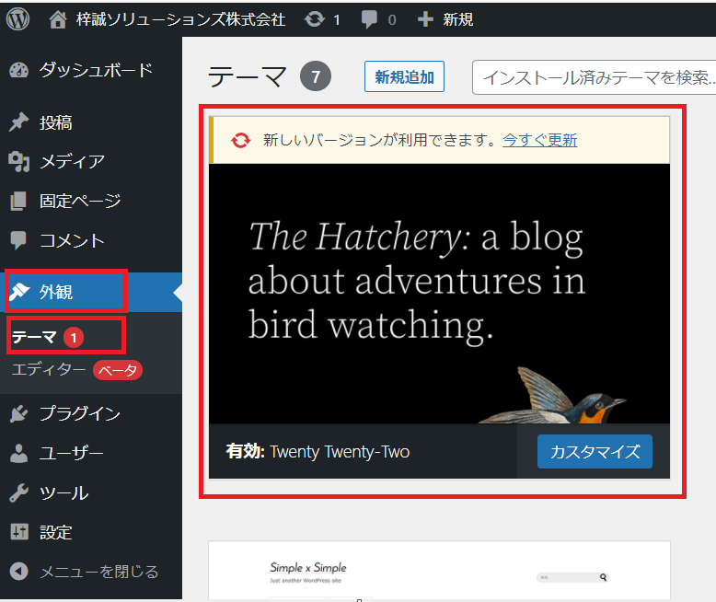Open the ユーザー menu
The height and width of the screenshot is (602, 716).
tap(71, 454)
